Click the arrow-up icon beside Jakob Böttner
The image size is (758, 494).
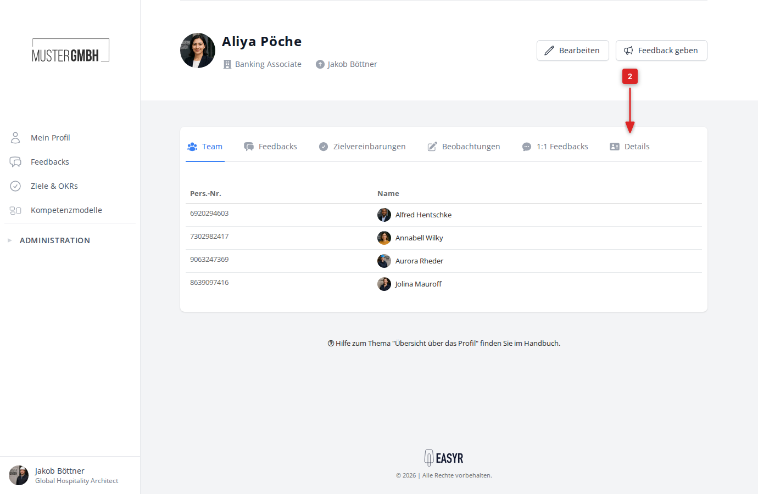coord(320,64)
